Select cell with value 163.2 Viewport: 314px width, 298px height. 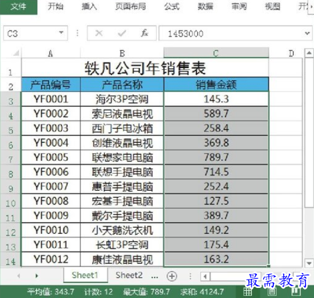(x=216, y=259)
